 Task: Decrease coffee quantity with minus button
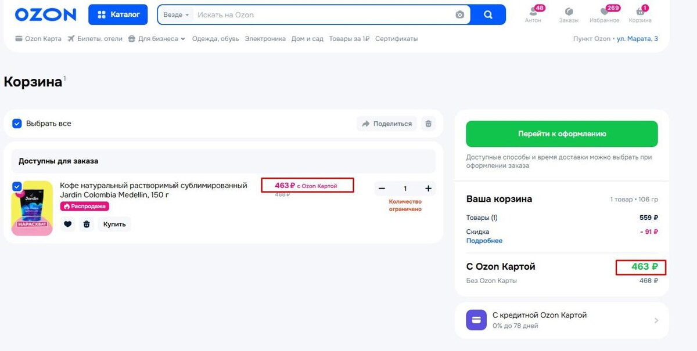coord(382,189)
